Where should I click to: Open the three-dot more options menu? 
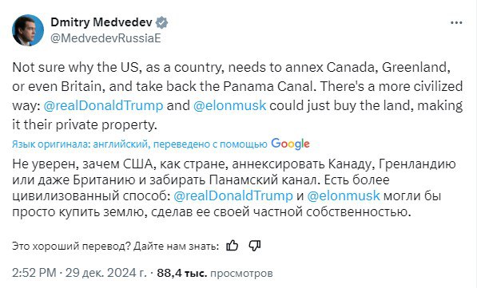456,23
